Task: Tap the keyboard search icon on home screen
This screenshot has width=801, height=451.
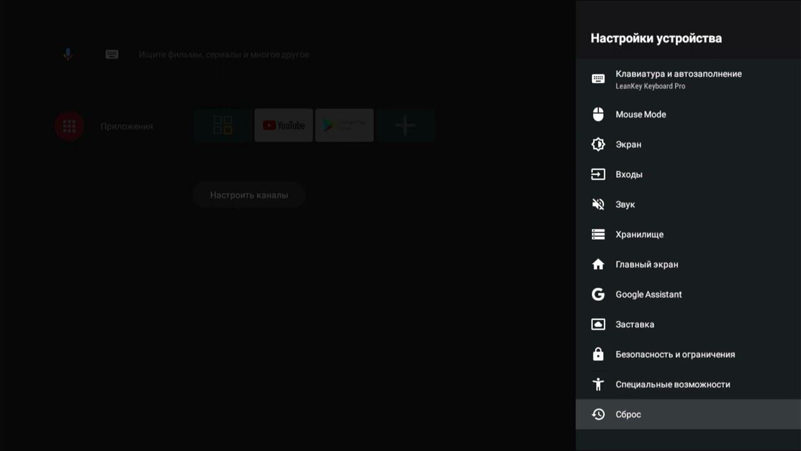Action: [112, 54]
